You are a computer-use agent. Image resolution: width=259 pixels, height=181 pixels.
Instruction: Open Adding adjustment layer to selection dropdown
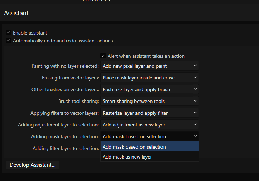tap(149, 125)
